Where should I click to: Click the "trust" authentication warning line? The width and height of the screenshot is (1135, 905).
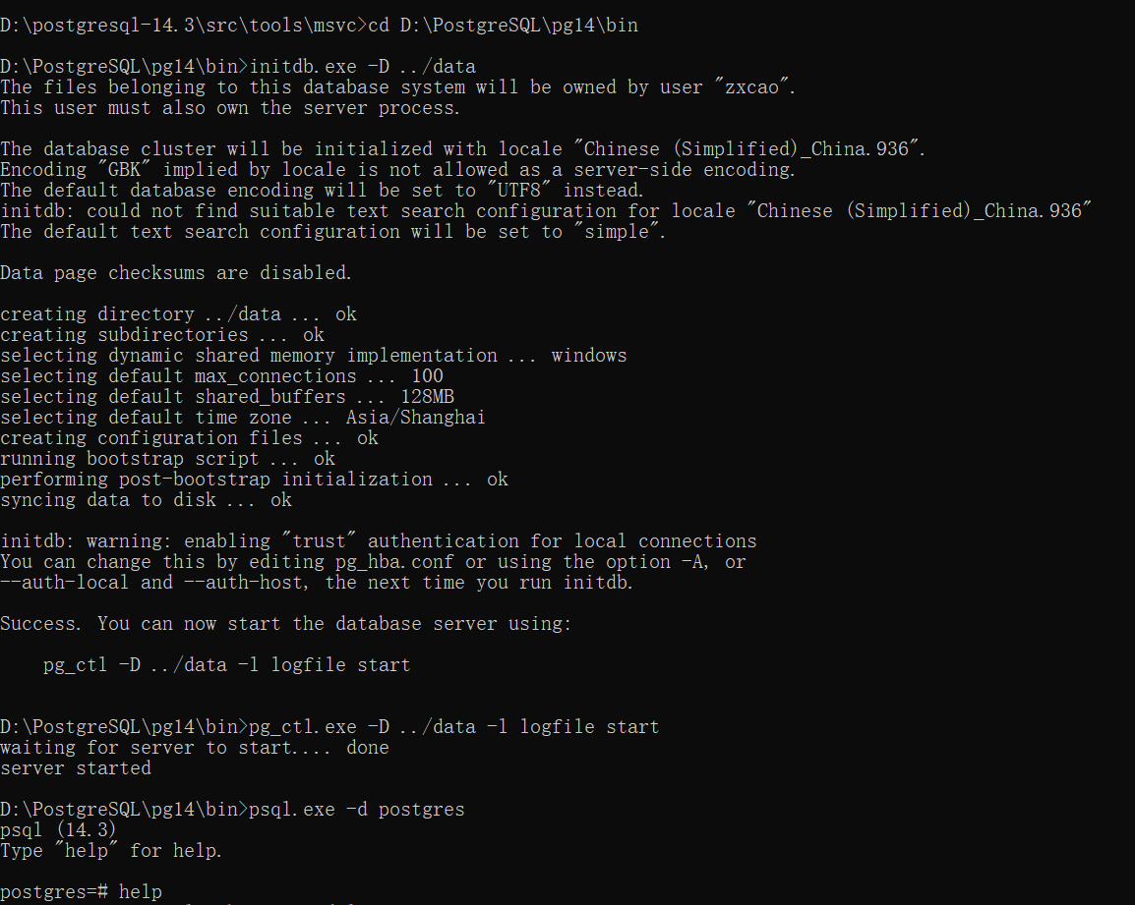[x=378, y=541]
